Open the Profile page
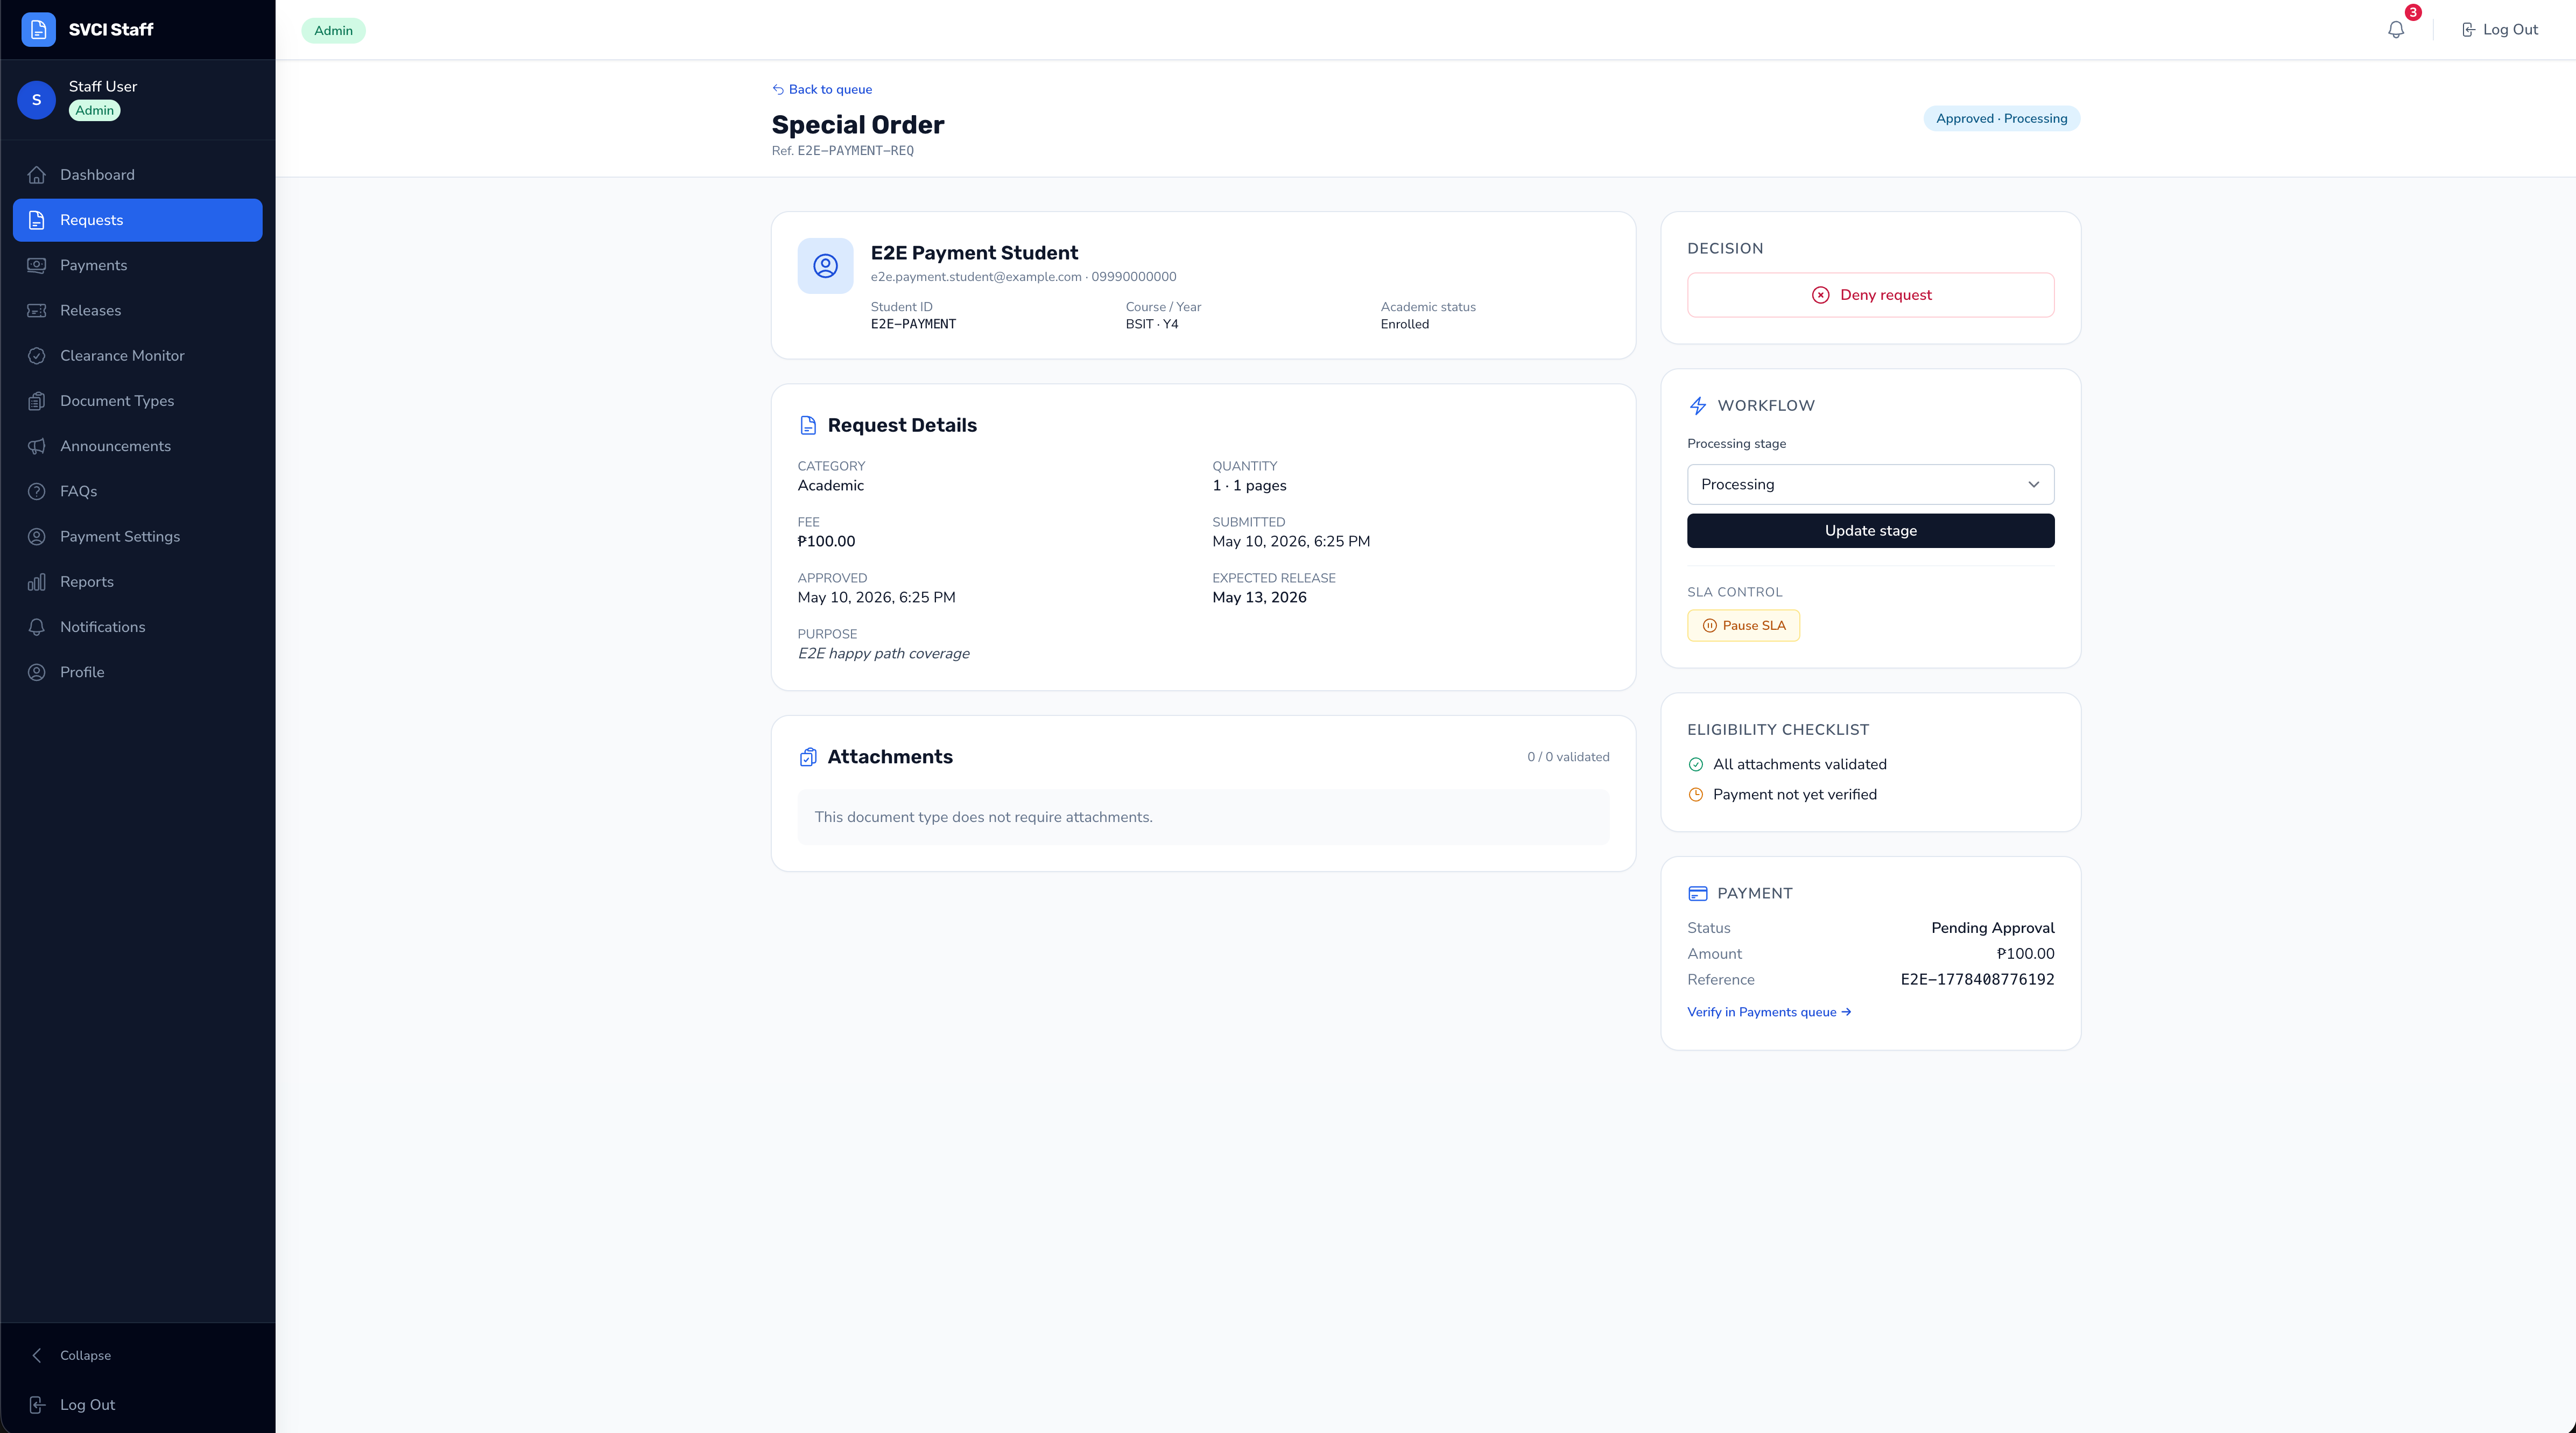The height and width of the screenshot is (1433, 2576). [137, 672]
